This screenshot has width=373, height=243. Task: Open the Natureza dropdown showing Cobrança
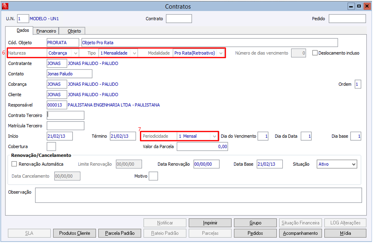tap(63, 53)
